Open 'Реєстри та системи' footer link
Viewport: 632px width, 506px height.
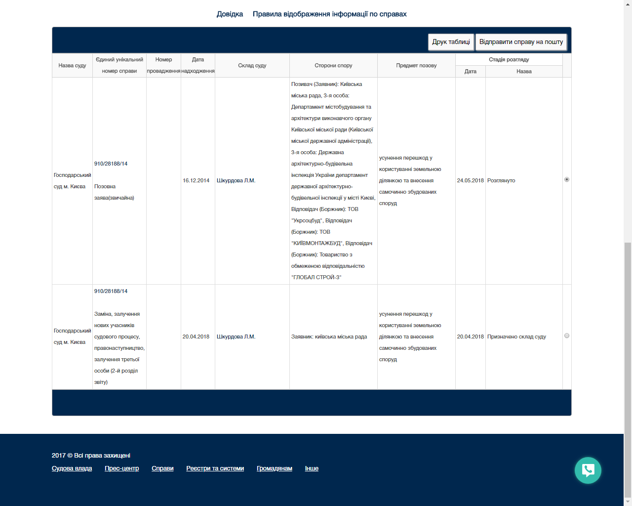pyautogui.click(x=215, y=468)
